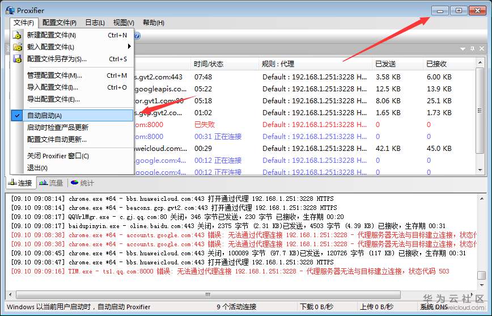
Task: Switch to the 流量 tab
Action: pos(52,183)
